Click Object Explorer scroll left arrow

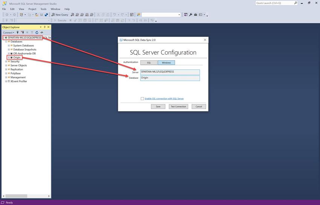tap(3, 196)
